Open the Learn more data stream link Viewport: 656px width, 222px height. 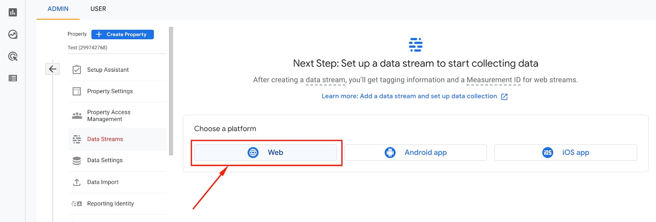pos(409,96)
